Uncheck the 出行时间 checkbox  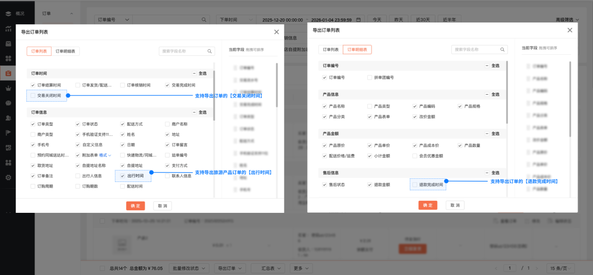click(123, 176)
